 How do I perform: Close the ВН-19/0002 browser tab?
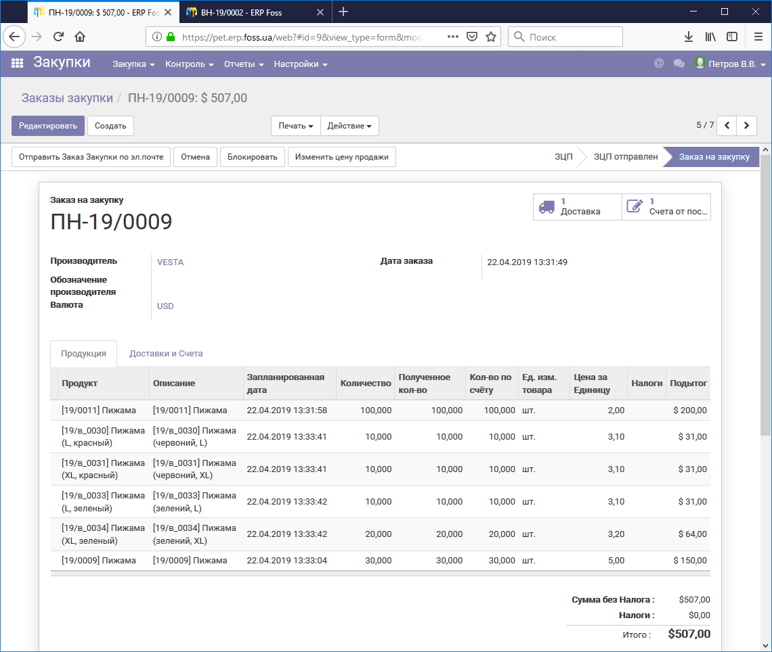coord(320,12)
